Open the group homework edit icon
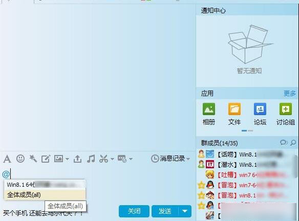299x221 pixels. [x=46, y=159]
